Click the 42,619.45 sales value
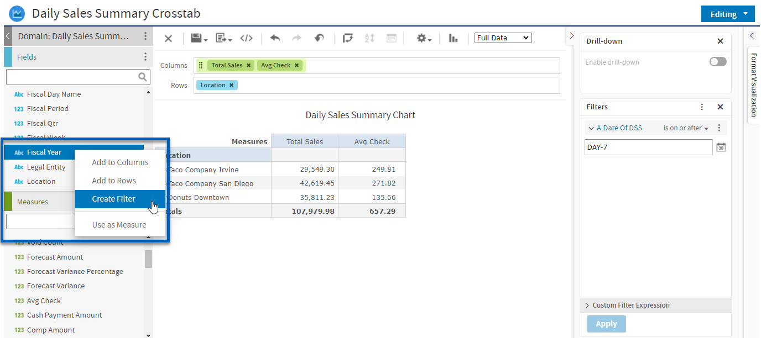This screenshot has width=761, height=338. 317,183
